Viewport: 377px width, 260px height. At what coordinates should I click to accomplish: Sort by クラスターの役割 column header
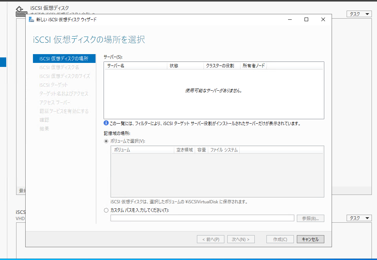[x=222, y=65]
